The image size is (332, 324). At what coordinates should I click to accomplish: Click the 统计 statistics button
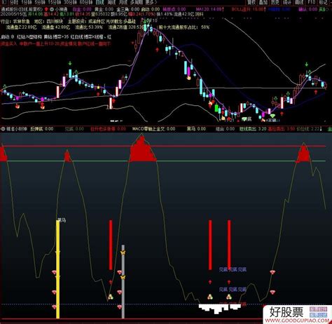coord(287,2)
